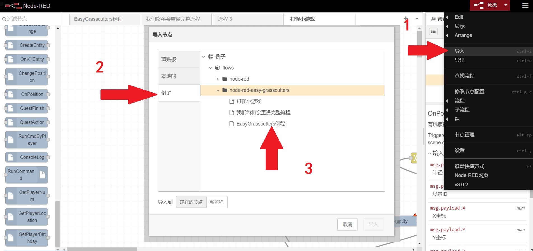Open the Edit submenu

click(x=488, y=17)
